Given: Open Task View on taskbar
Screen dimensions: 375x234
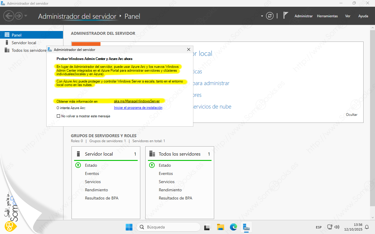Looking at the screenshot, I should coord(208,227).
